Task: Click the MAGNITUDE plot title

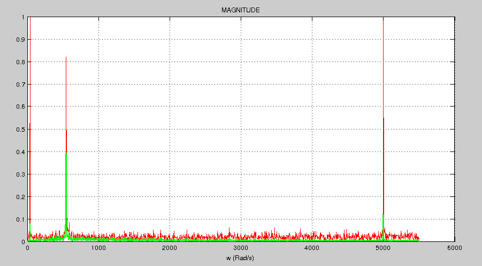Action: 240,10
